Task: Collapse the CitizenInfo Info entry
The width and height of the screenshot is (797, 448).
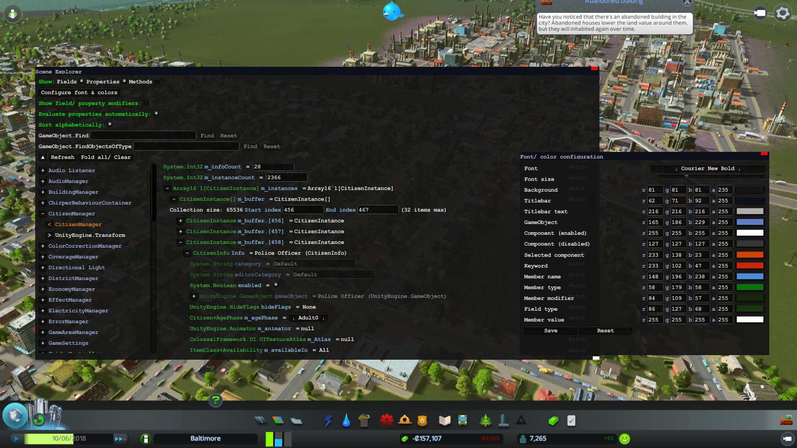Action: point(187,253)
